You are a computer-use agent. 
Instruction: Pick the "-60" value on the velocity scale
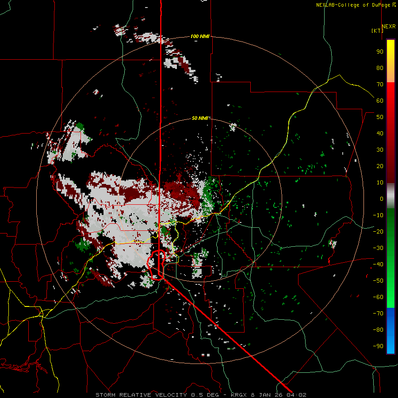378,297
